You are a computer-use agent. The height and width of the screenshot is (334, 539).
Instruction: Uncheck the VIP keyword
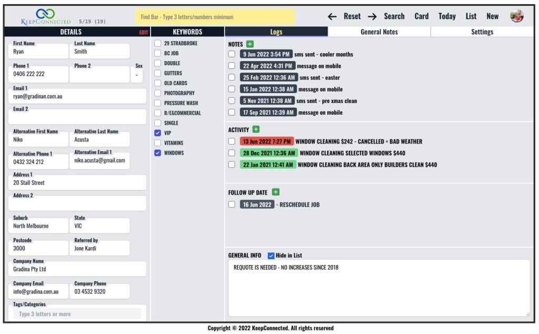point(158,133)
